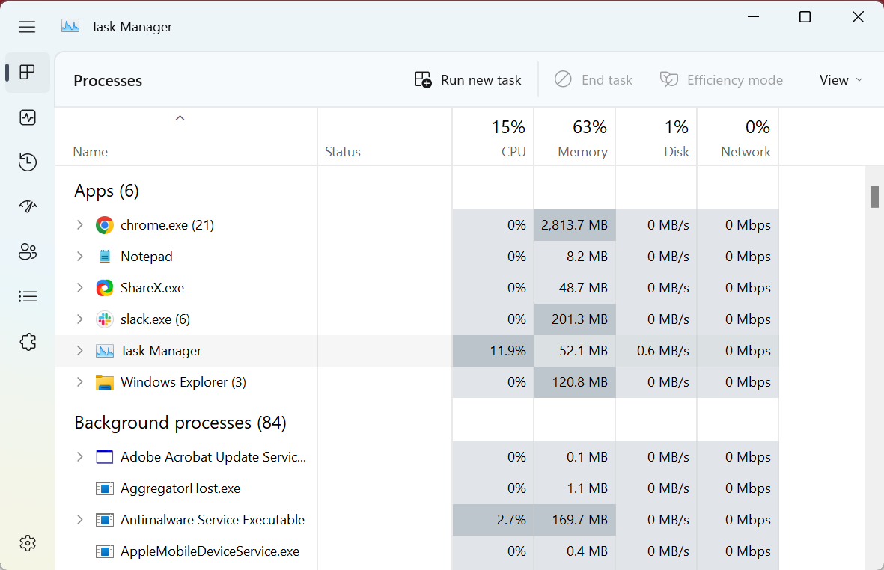884x570 pixels.
Task: Click the Chrome icon in chrome.exe row
Action: pyautogui.click(x=104, y=225)
